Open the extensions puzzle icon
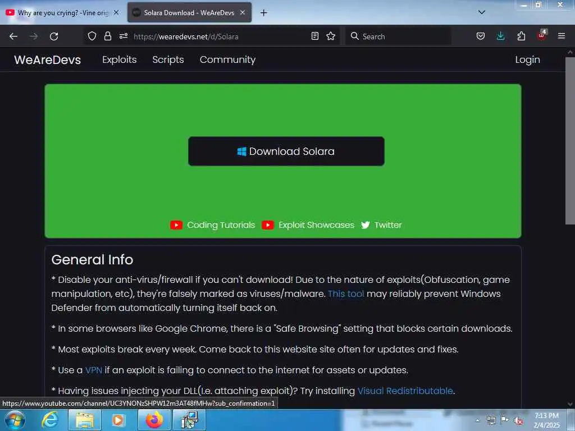This screenshot has height=431, width=575. 521,36
